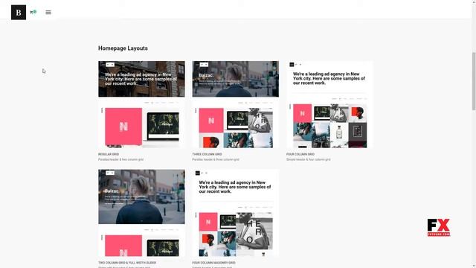This screenshot has width=476, height=268.
Task: Open the Four Column Masonry Grid thumbnail
Action: pyautogui.click(x=236, y=213)
